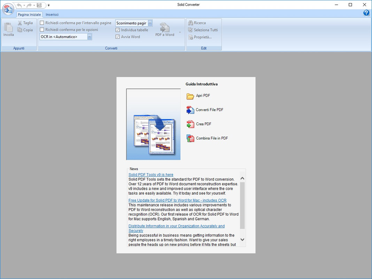Click the Ricerca binoculars icon

191,23
